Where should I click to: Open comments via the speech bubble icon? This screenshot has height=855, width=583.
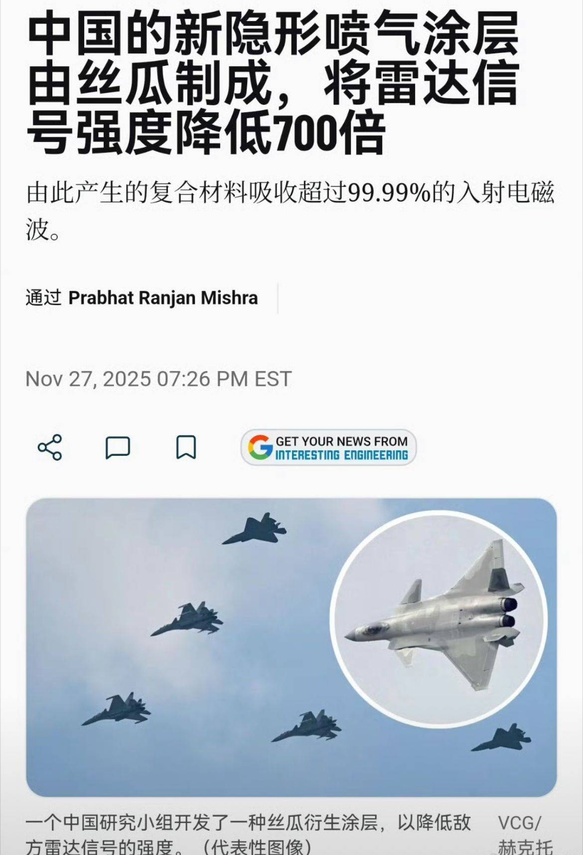(118, 447)
